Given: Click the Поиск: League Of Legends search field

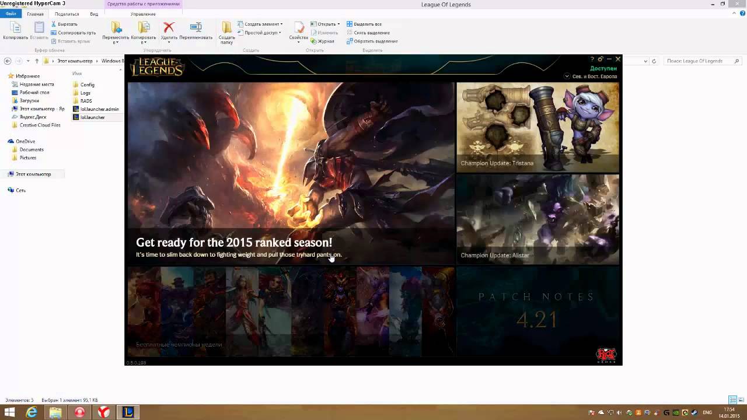Looking at the screenshot, I should (703, 61).
